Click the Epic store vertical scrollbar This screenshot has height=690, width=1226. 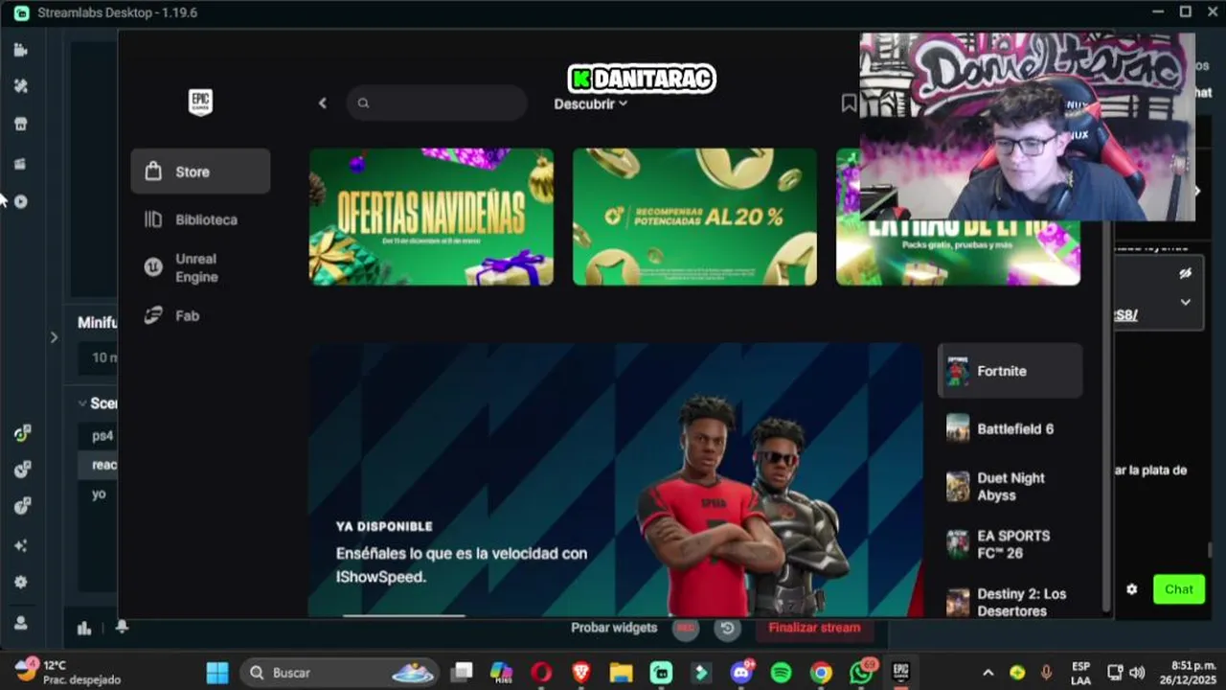coord(1107,412)
